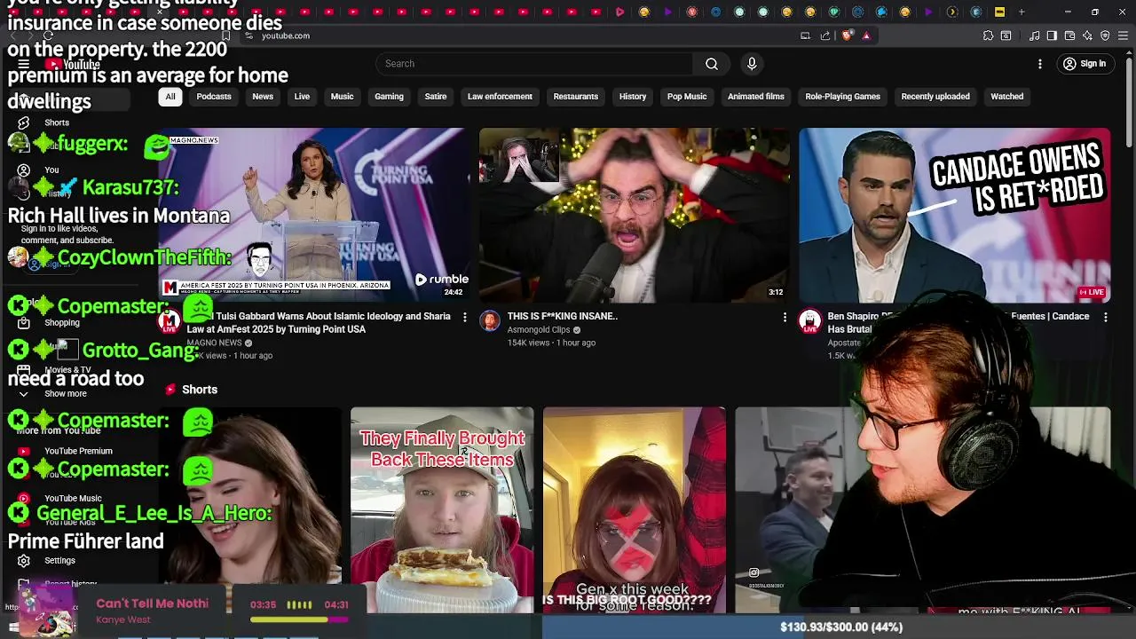Select the Pop Music filter chip
This screenshot has width=1136, height=639.
tap(687, 97)
